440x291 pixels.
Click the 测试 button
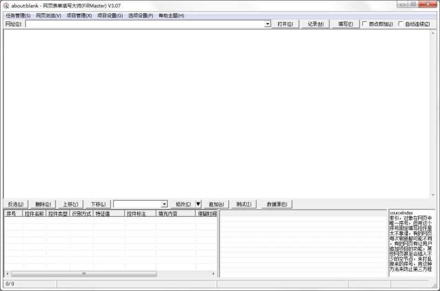point(244,204)
